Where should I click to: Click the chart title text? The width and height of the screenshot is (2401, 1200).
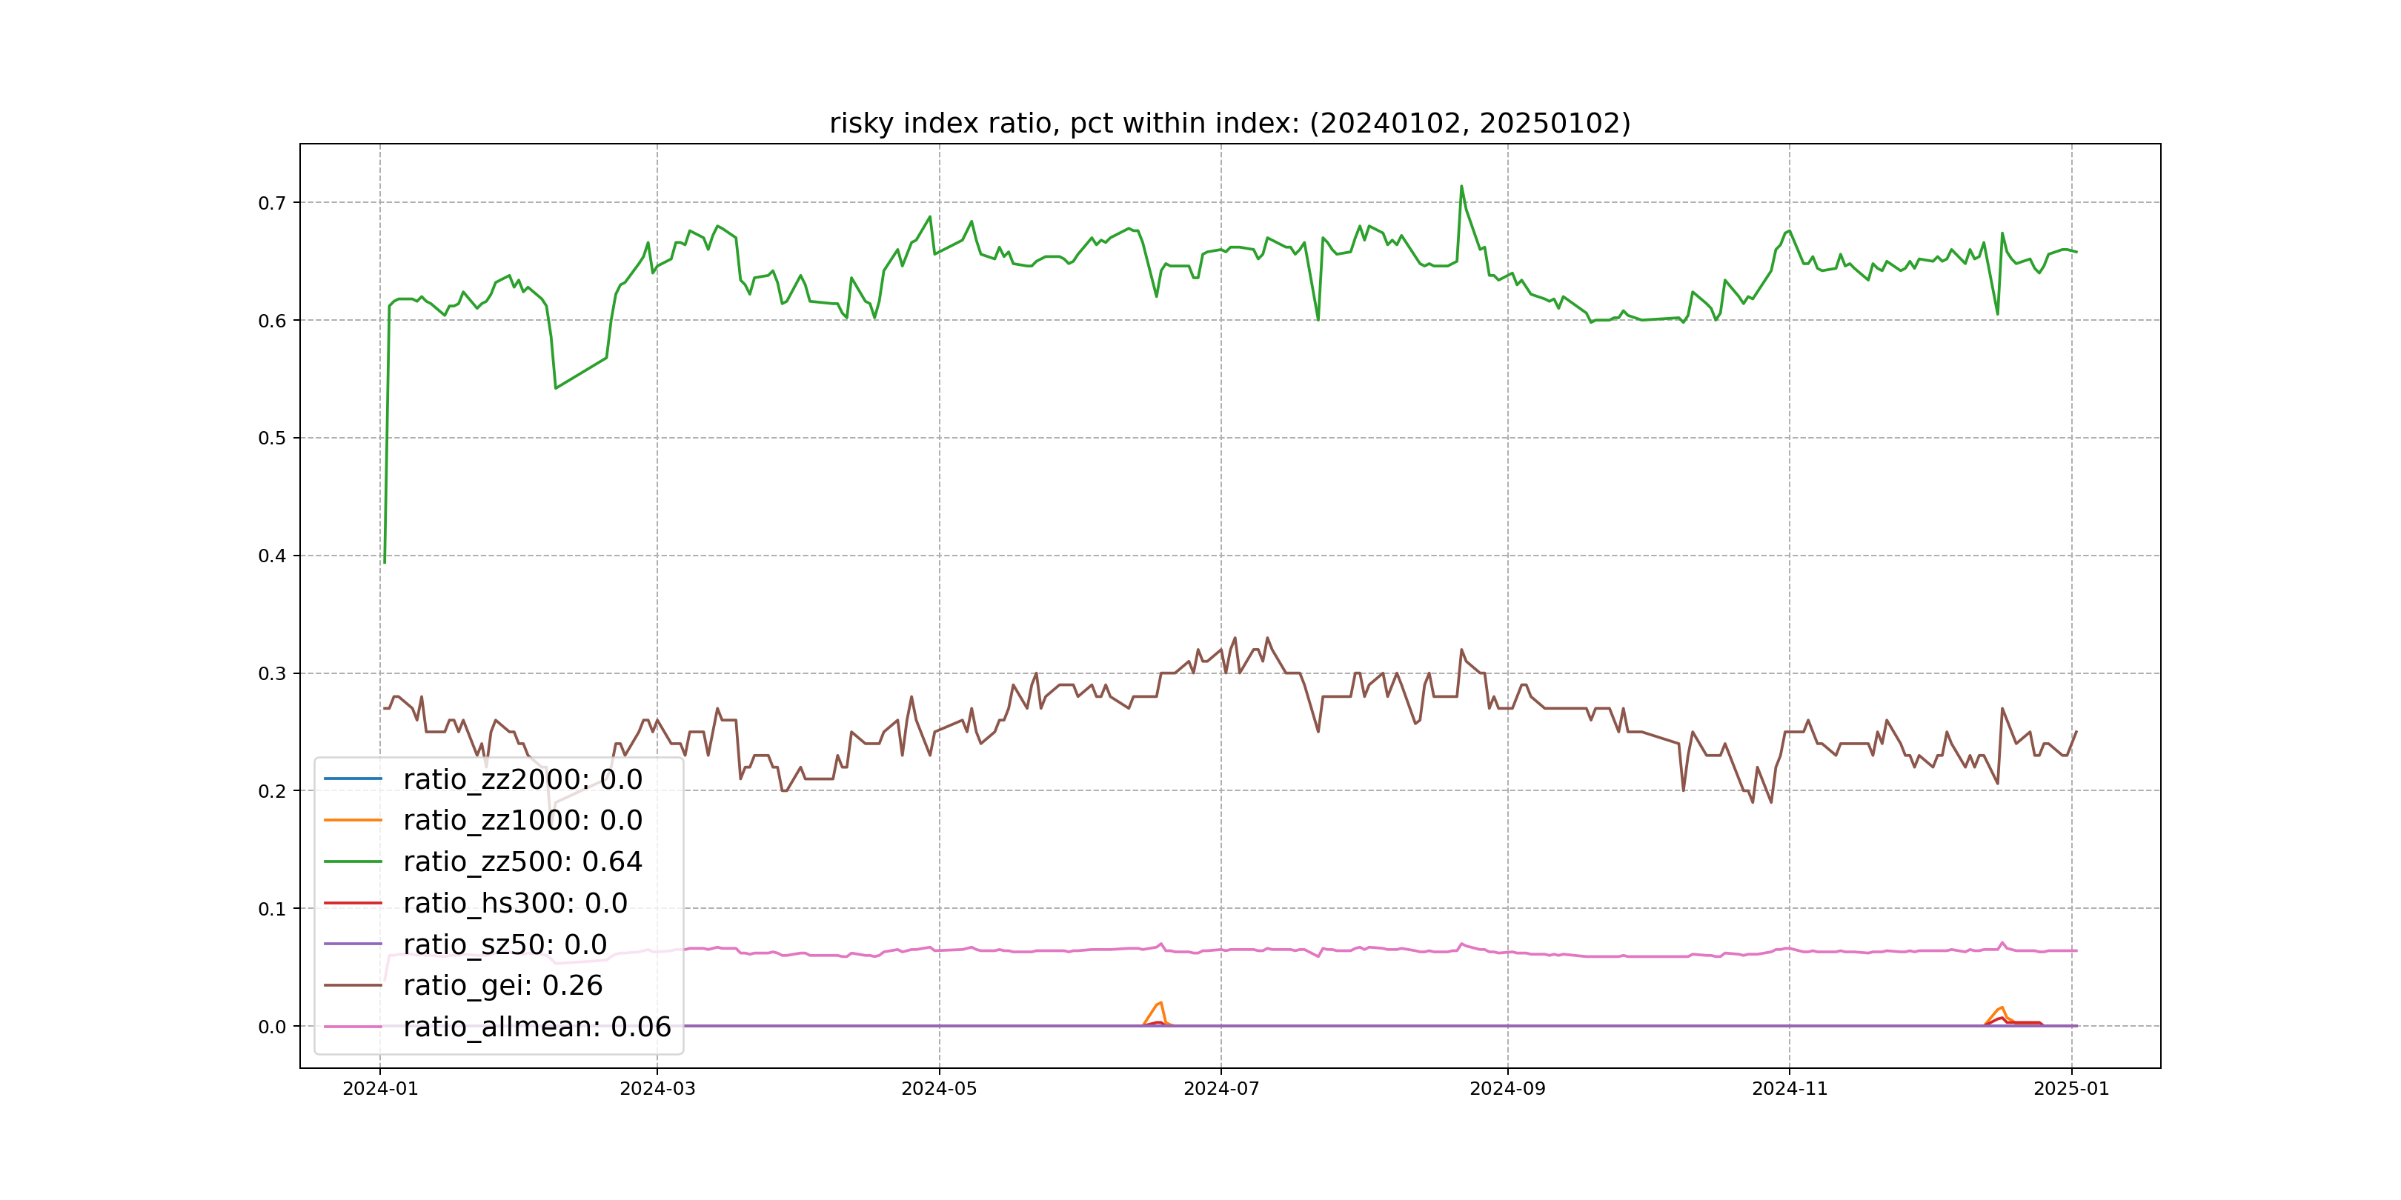click(x=1229, y=123)
